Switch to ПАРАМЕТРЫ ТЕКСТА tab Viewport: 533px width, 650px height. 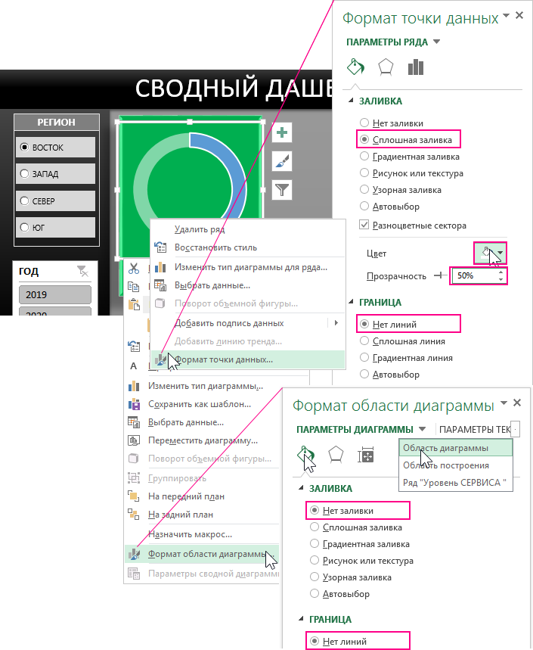pyautogui.click(x=475, y=430)
